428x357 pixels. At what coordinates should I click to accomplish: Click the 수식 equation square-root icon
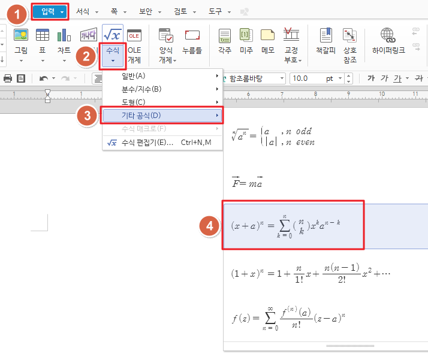pos(113,35)
